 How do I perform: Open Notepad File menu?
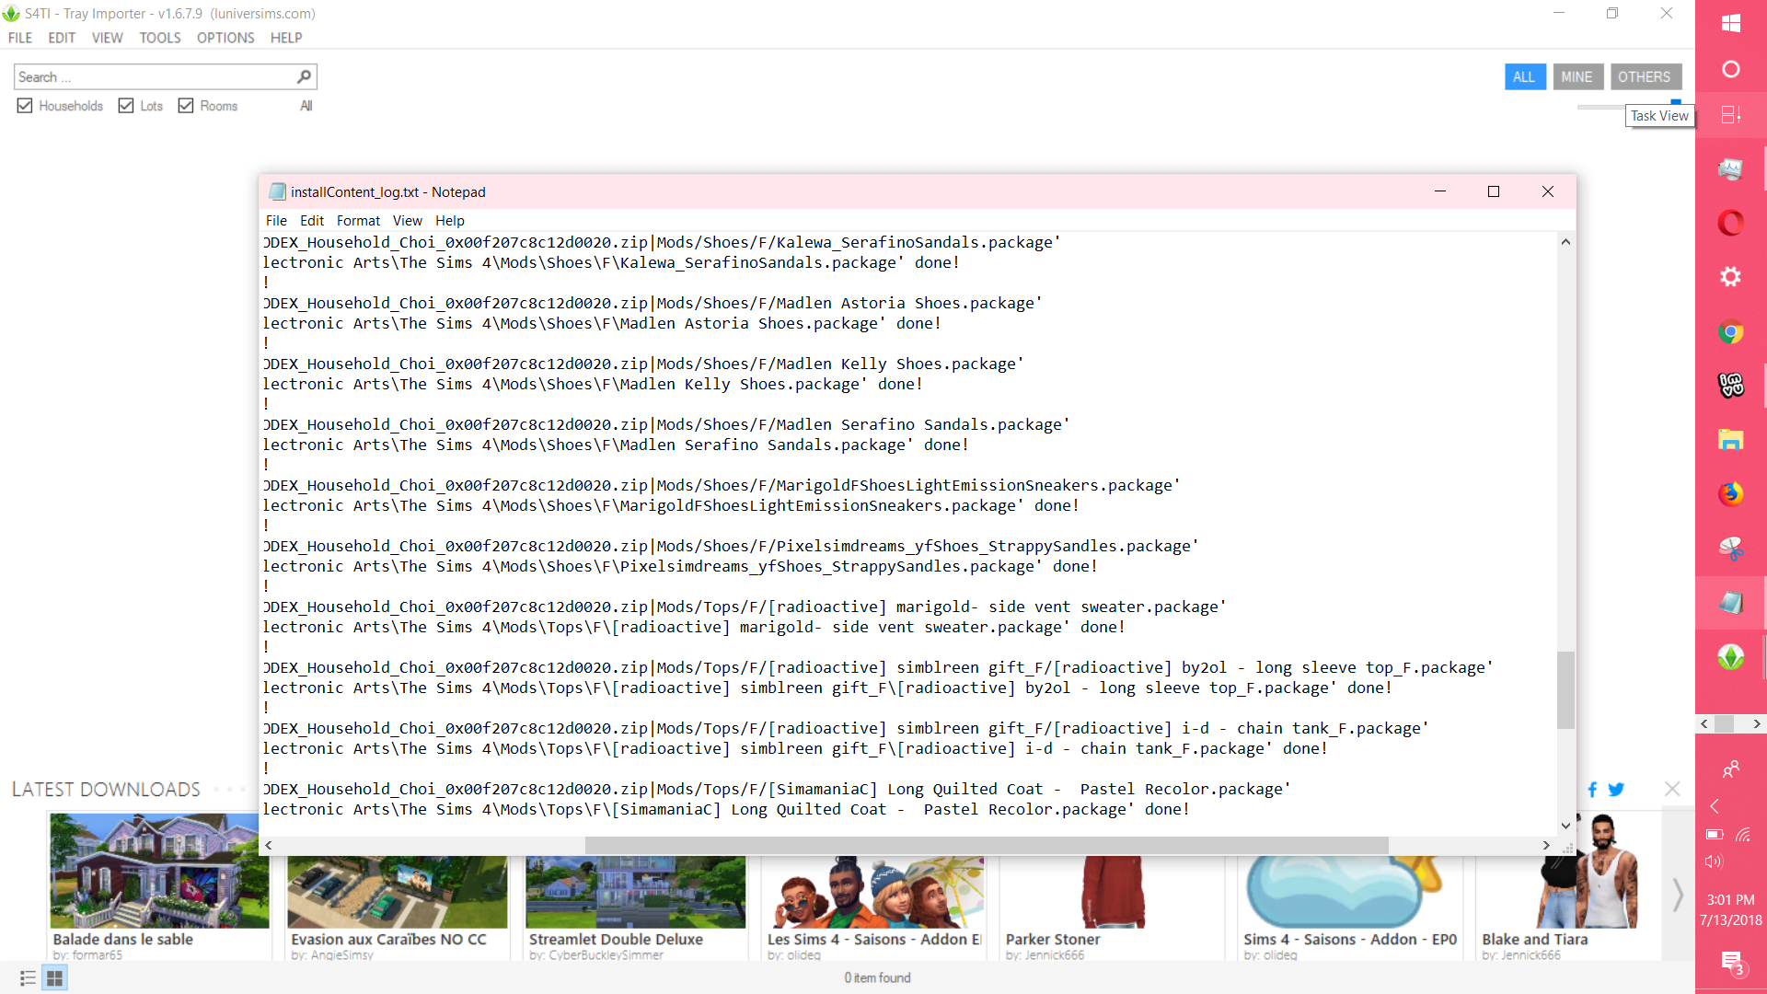(276, 221)
